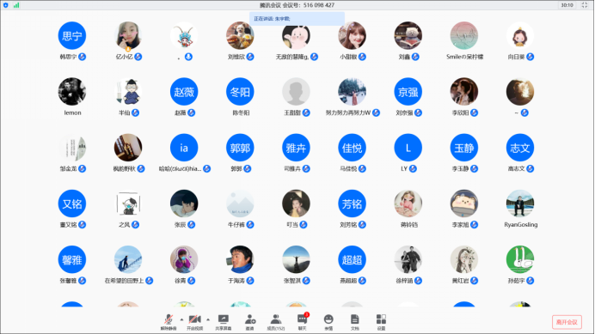Check the green network signal indicator
Viewport: 595px width, 334px height.
tap(16, 5)
